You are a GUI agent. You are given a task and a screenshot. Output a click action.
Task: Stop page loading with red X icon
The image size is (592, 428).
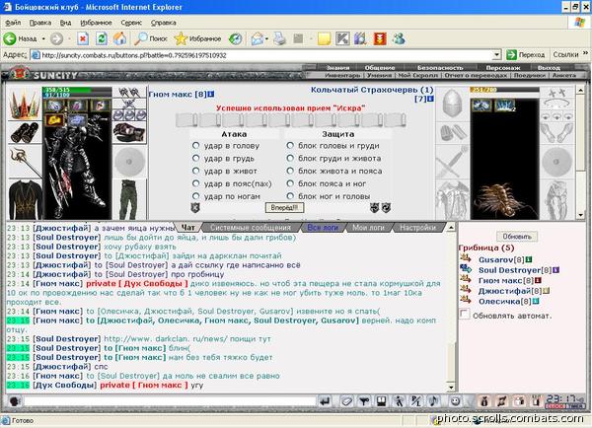83,38
